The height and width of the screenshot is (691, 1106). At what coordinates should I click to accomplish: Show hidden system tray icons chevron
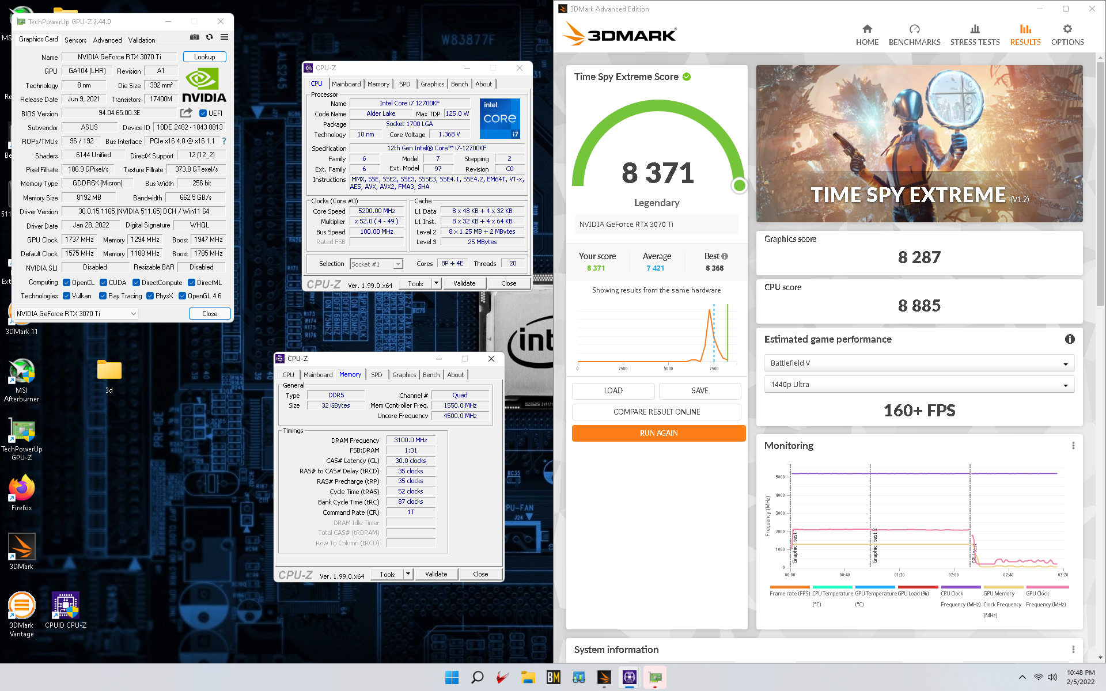click(1022, 677)
